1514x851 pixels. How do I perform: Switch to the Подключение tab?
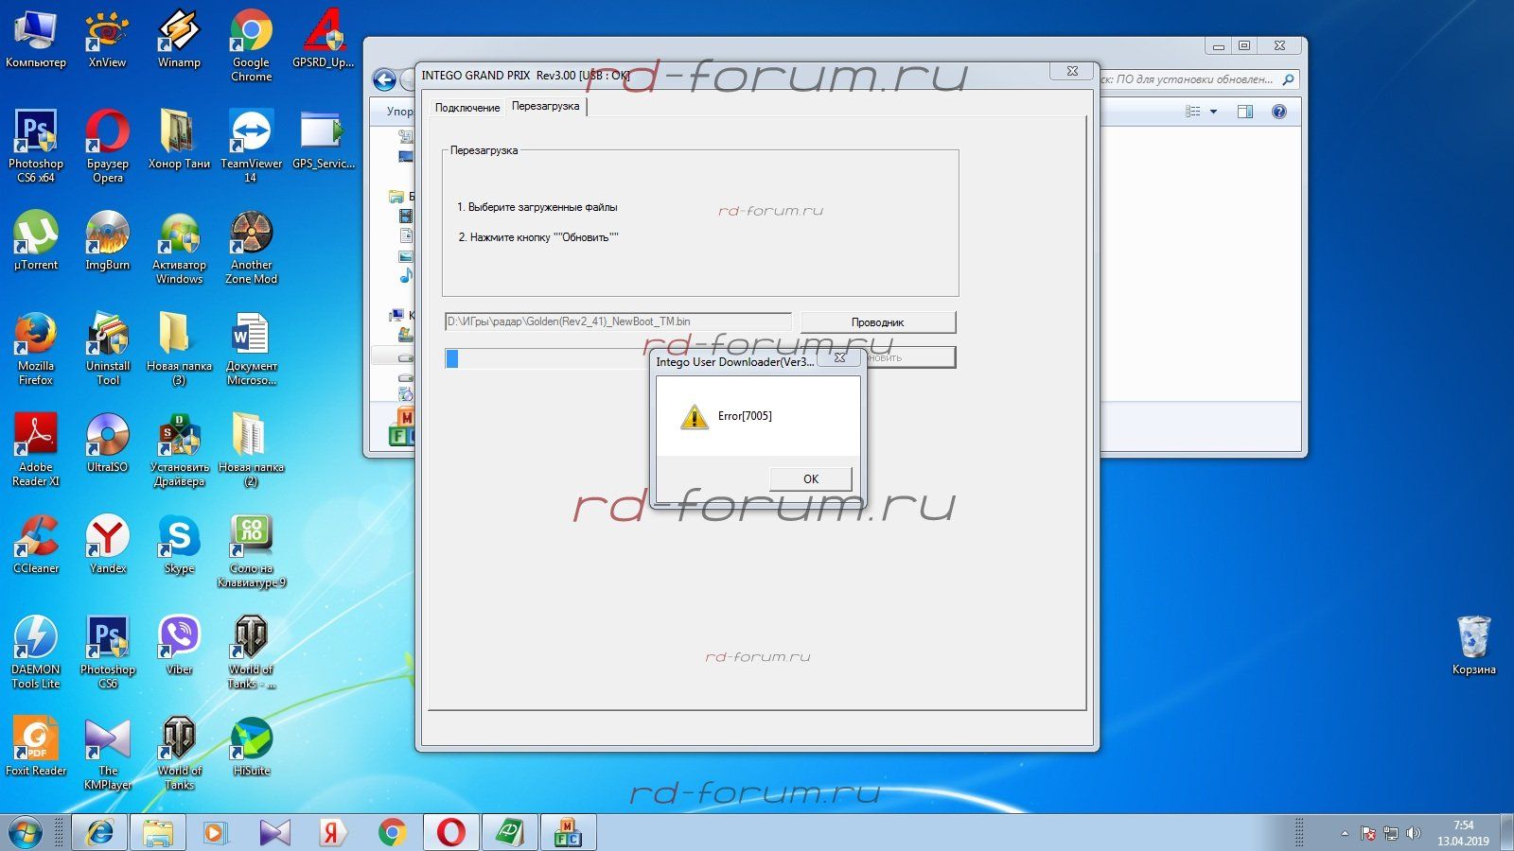467,108
